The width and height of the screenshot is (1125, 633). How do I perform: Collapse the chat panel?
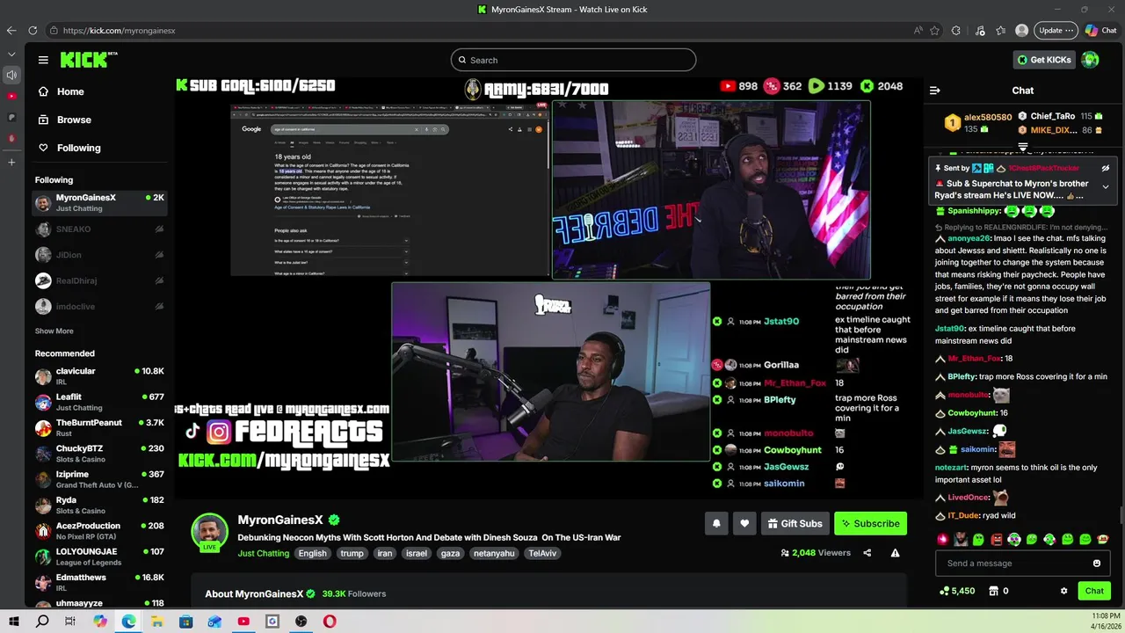935,91
